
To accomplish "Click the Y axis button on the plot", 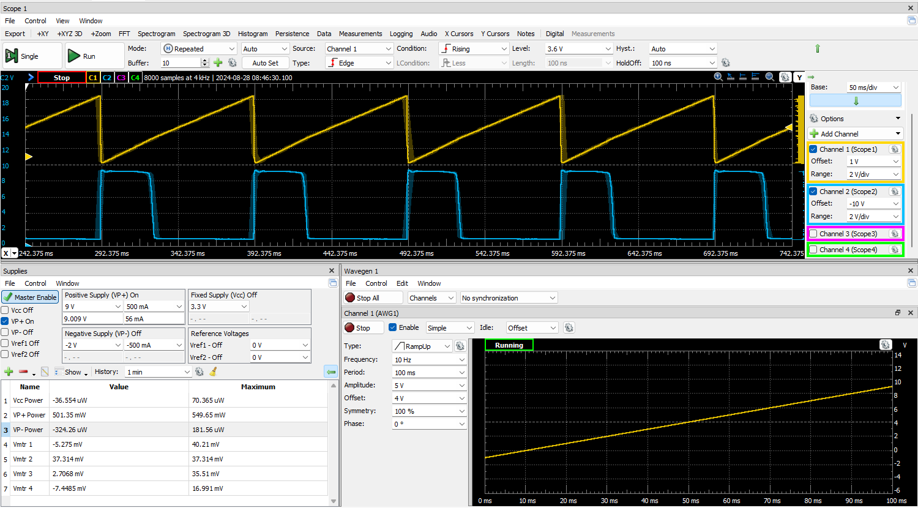I will [799, 78].
